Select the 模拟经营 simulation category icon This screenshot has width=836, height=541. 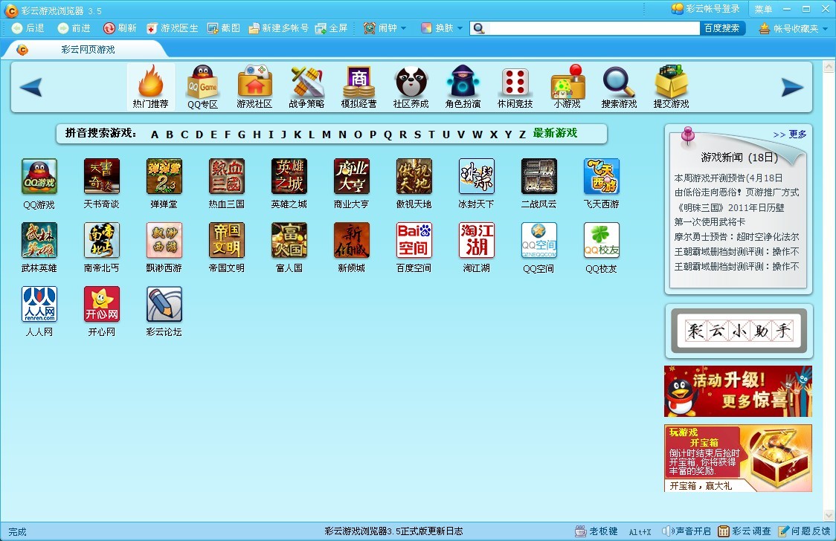click(x=358, y=87)
